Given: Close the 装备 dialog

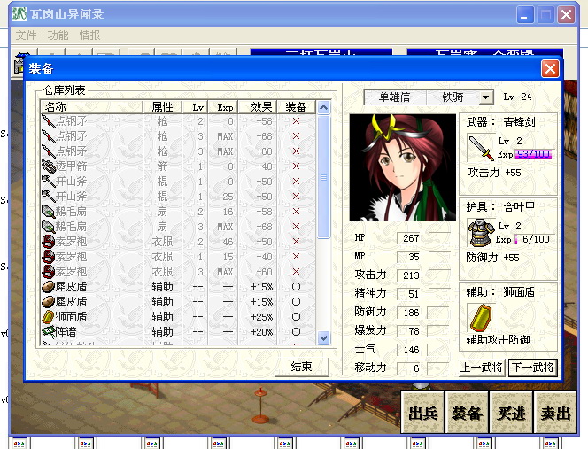Looking at the screenshot, I should coord(550,69).
